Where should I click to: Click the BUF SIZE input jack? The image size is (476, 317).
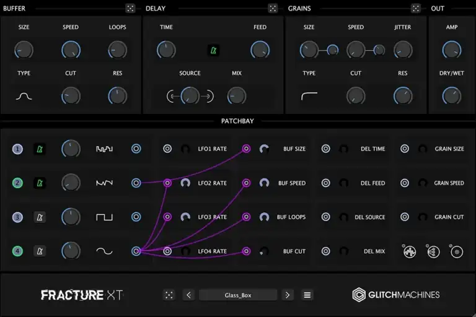point(246,149)
